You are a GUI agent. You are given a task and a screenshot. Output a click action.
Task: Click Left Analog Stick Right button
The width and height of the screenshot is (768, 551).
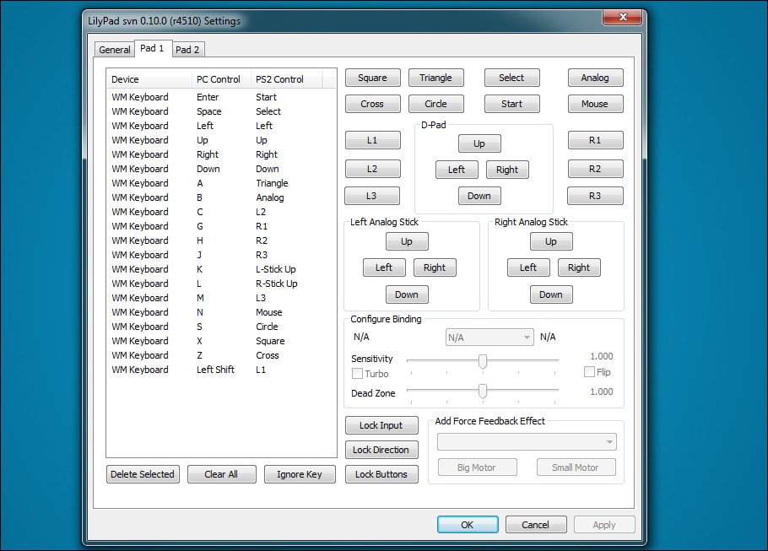tap(435, 267)
